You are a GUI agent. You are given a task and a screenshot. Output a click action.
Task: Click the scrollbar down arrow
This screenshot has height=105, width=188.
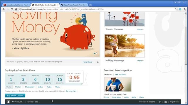coord(186,103)
